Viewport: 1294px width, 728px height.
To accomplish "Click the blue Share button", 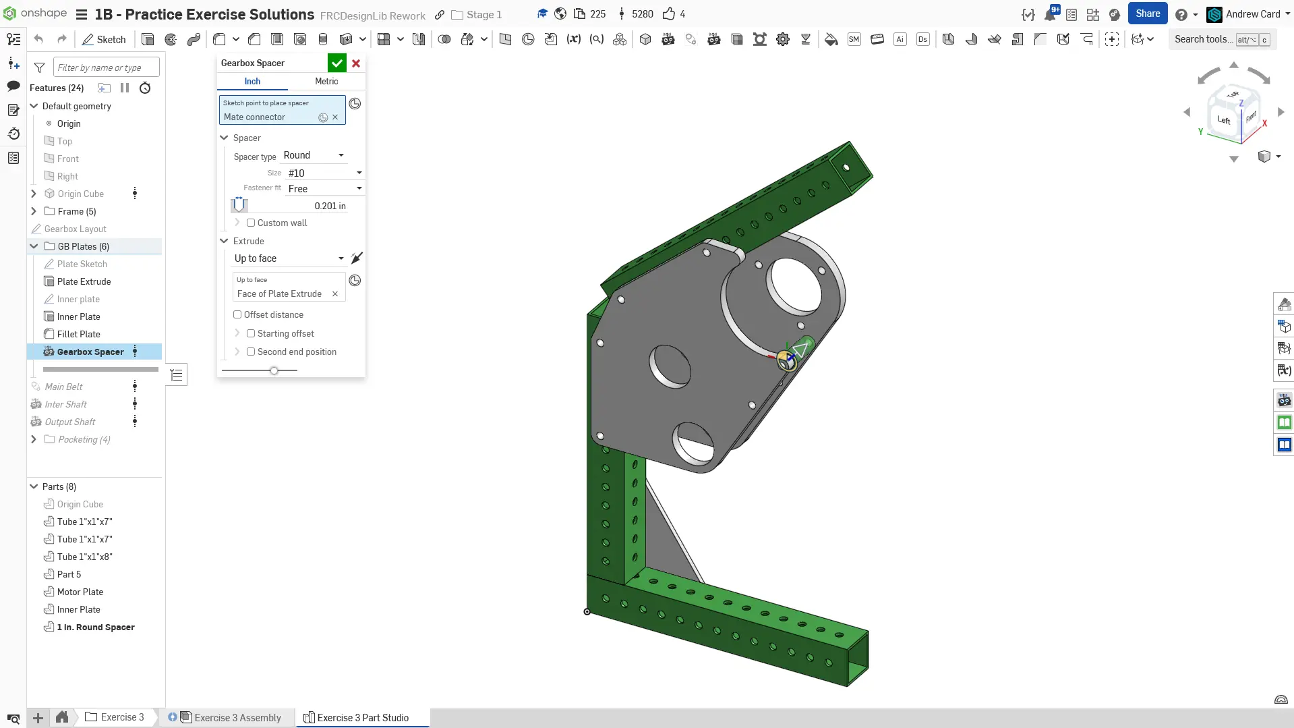I will pyautogui.click(x=1147, y=14).
